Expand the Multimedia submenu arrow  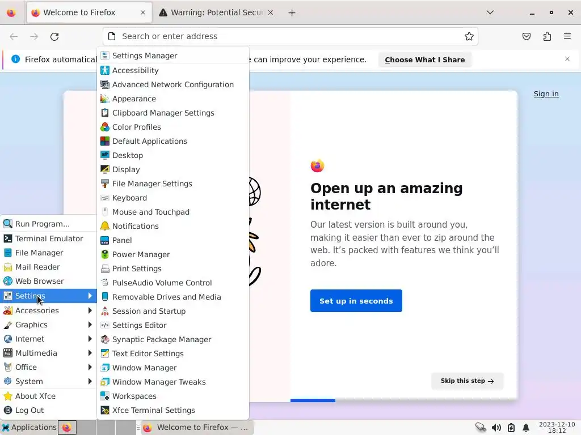pos(90,353)
